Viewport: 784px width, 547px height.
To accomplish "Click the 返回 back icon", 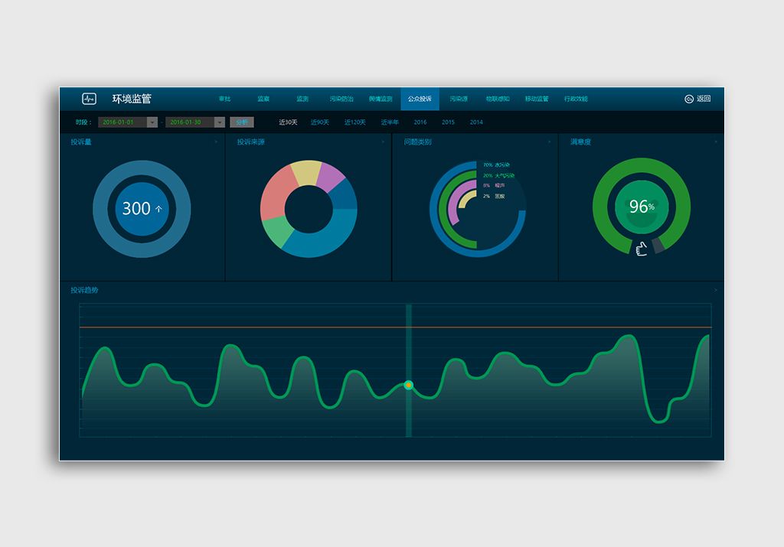I will [688, 99].
